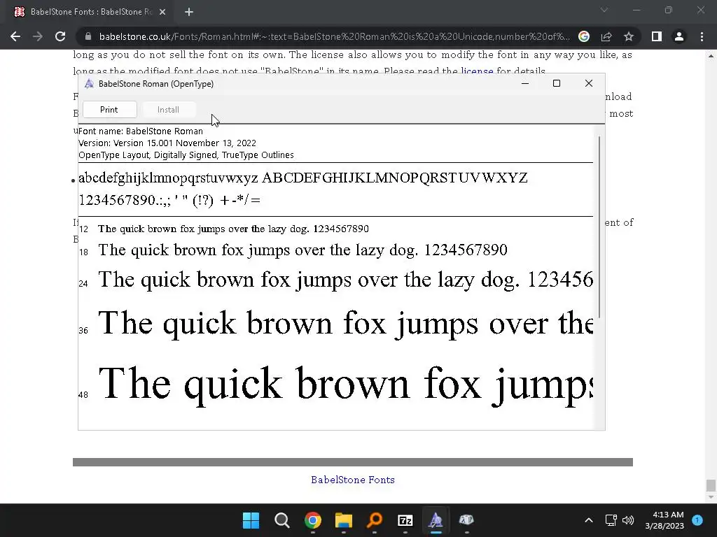The image size is (717, 537).
Task: Open the Google icon in address bar
Action: tap(584, 36)
